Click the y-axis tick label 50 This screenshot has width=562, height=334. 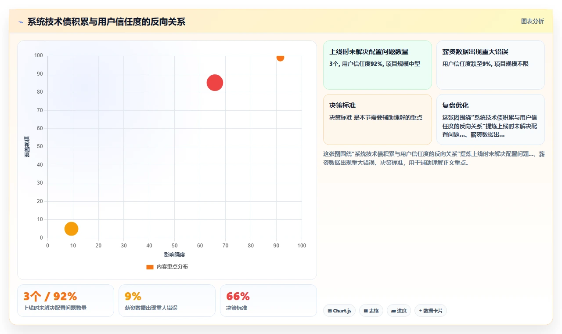pyautogui.click(x=40, y=147)
